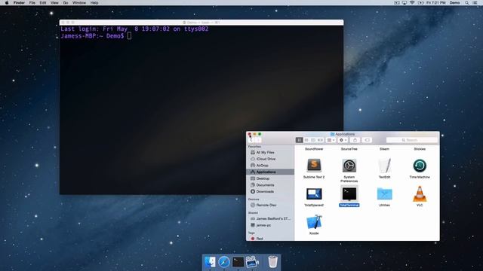
Task: Select the Time Machine app icon
Action: click(x=420, y=166)
